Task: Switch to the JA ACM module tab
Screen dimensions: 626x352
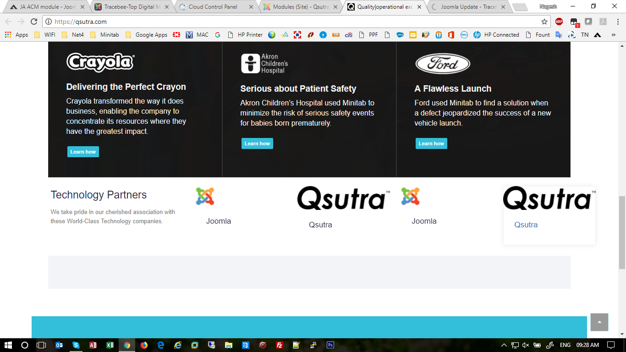Action: click(x=47, y=7)
